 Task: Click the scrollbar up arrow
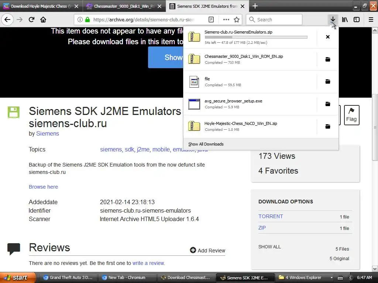375,30
